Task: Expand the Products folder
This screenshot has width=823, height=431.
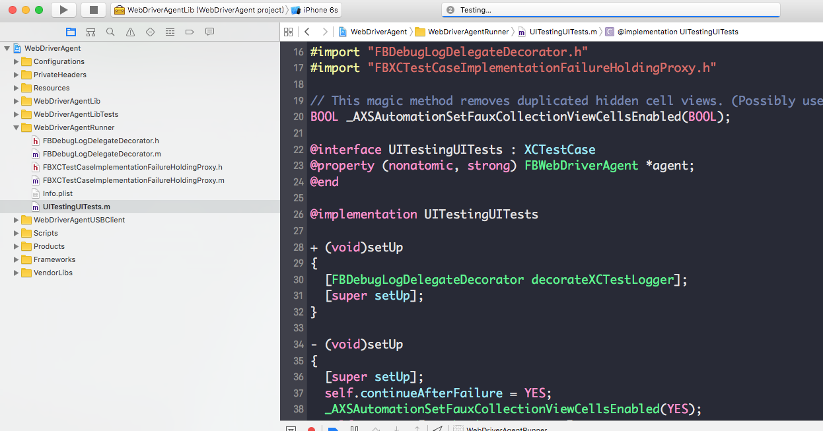Action: pos(17,246)
